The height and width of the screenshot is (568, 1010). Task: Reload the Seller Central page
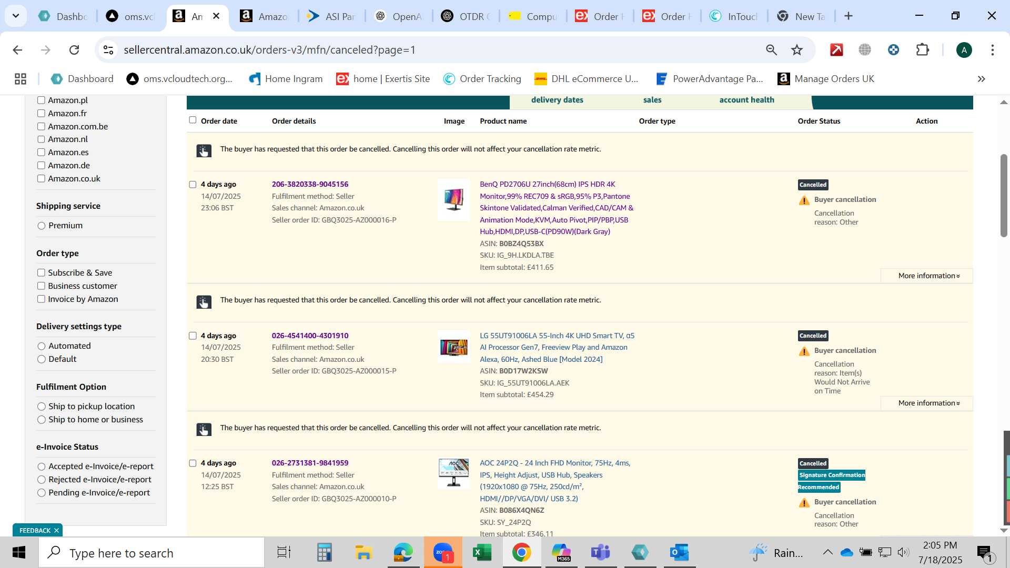(x=74, y=50)
